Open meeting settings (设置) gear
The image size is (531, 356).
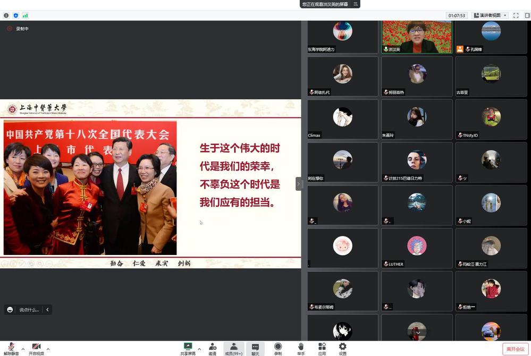tap(342, 348)
